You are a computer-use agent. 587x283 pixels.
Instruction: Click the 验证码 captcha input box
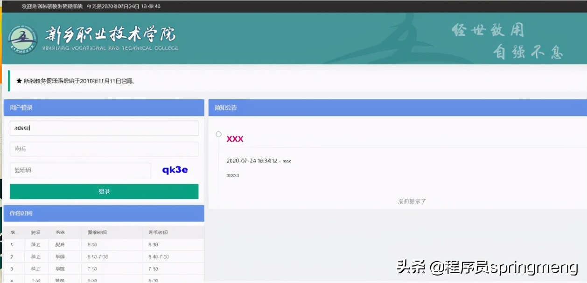click(x=80, y=170)
